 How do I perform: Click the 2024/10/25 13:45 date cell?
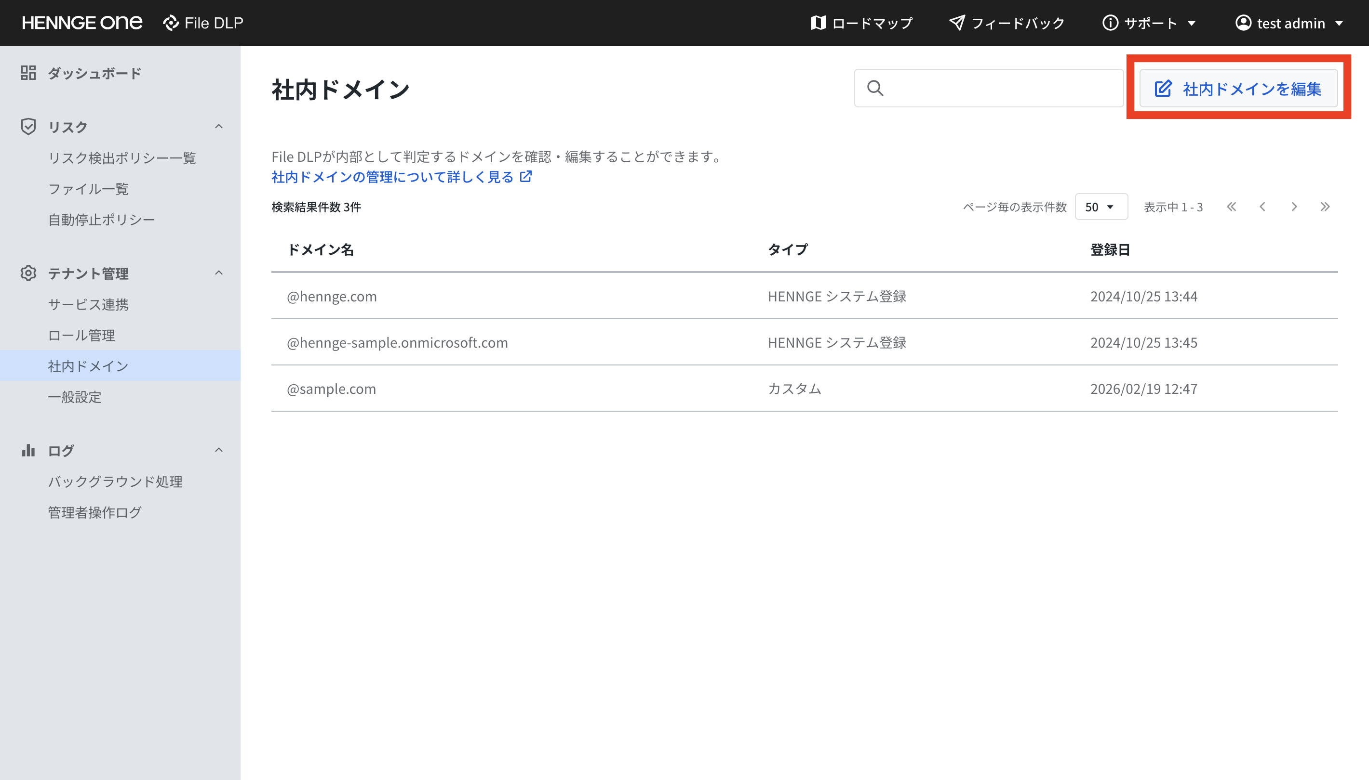tap(1144, 342)
